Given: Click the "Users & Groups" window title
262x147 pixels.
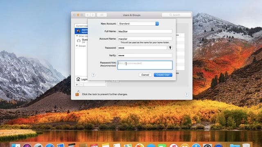Looking at the screenshot, I should (132, 15).
